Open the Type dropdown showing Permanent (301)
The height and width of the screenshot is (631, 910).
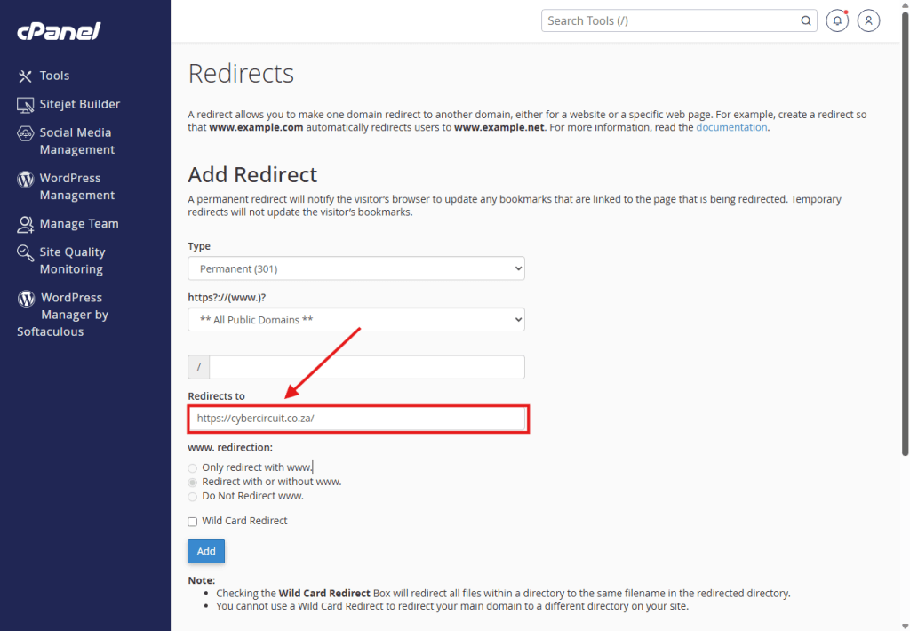(x=355, y=268)
